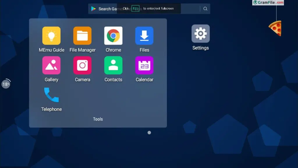
Task: Click the Google Play logo in search bar
Action: (93, 9)
